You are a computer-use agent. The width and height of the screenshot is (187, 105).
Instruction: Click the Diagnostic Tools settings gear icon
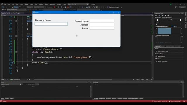[x=156, y=15]
